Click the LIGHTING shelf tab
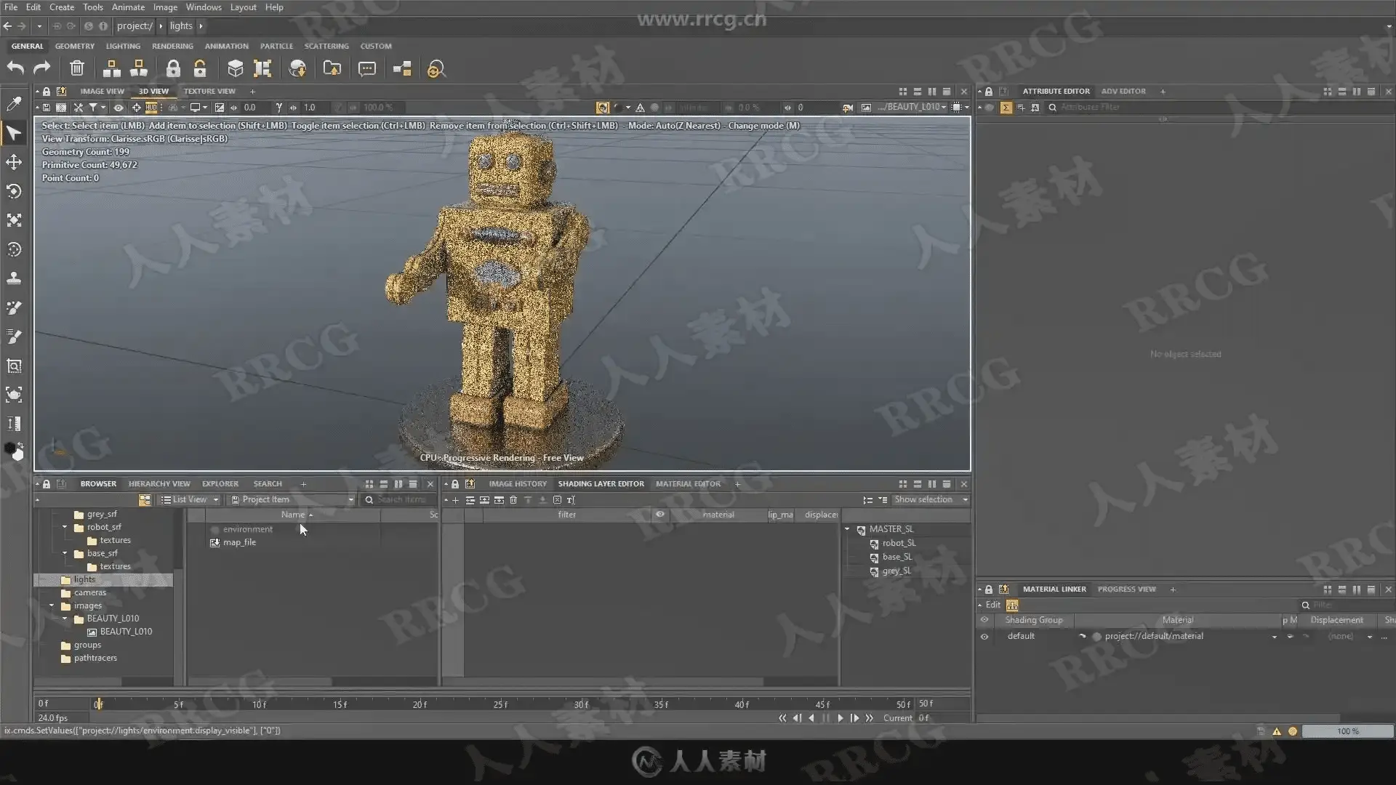 coord(123,46)
